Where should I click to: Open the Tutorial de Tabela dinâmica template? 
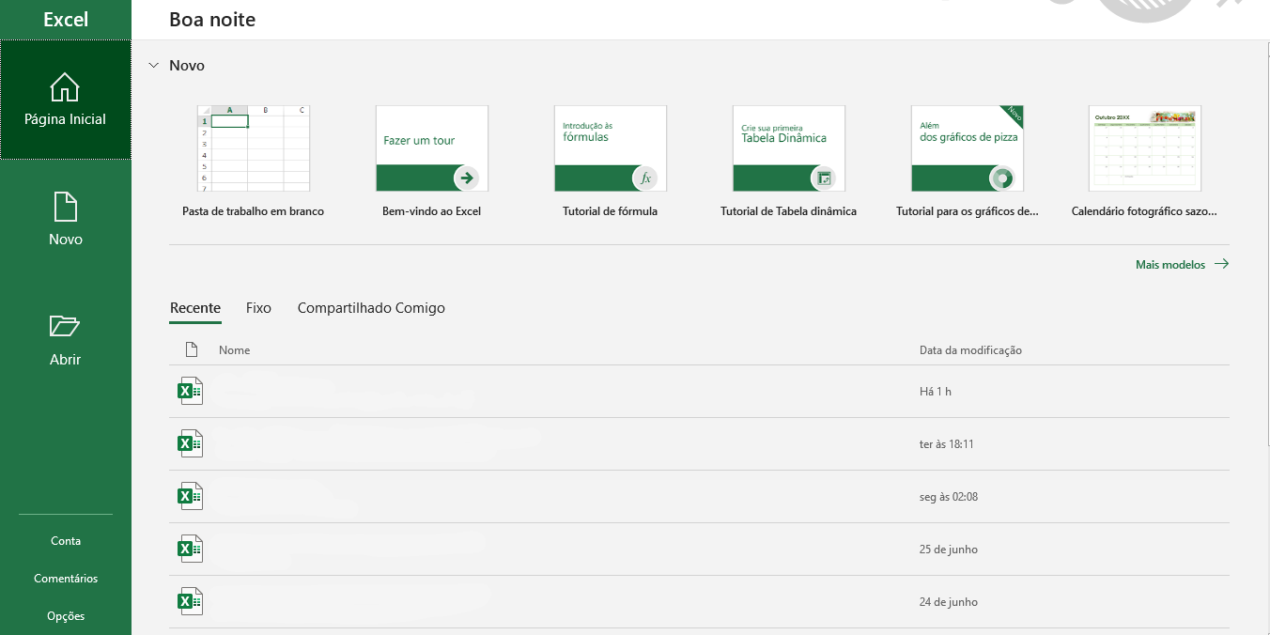pos(788,148)
